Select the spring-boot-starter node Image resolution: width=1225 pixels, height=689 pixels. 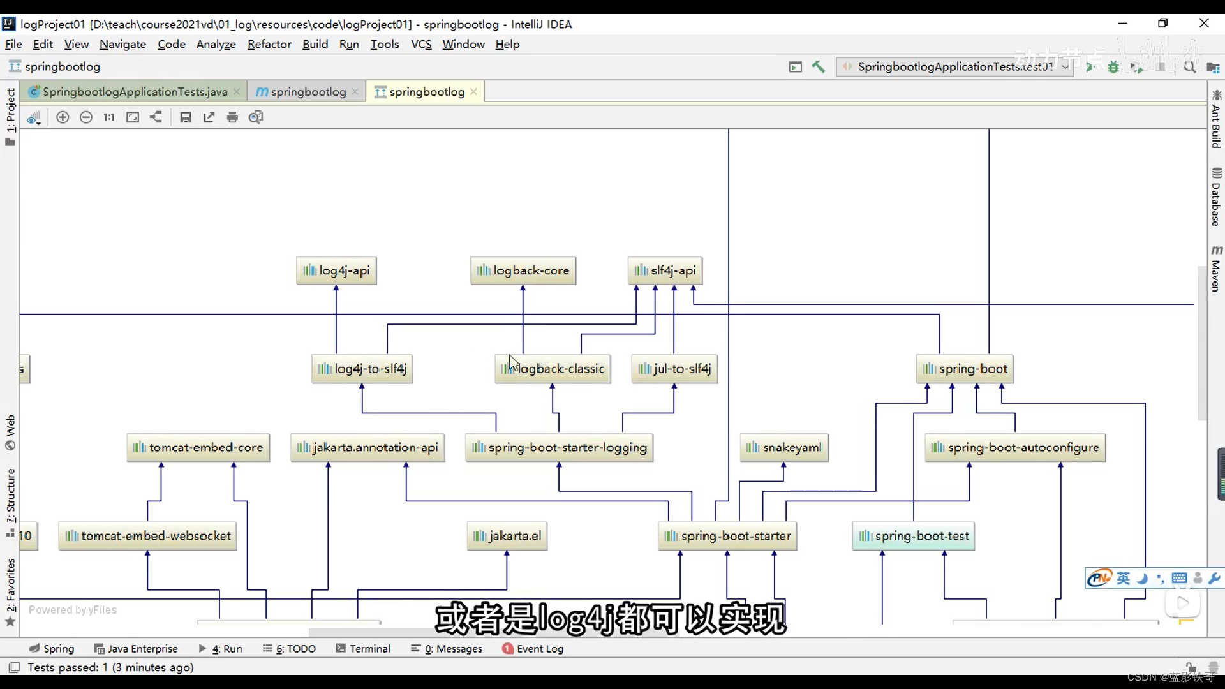(x=727, y=536)
